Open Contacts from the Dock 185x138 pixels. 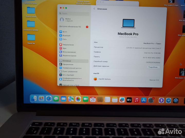coord(100,100)
